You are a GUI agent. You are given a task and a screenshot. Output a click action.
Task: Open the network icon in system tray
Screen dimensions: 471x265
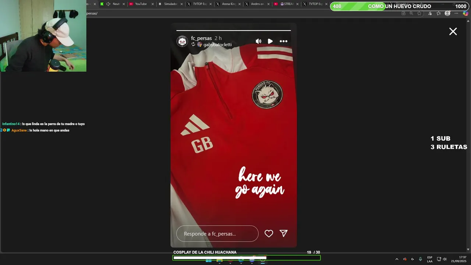click(439, 259)
